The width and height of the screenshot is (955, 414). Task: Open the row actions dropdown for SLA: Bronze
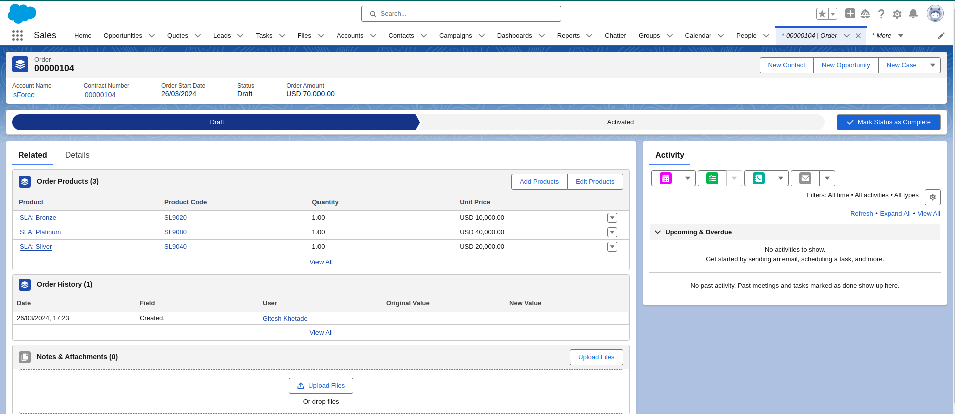[612, 218]
